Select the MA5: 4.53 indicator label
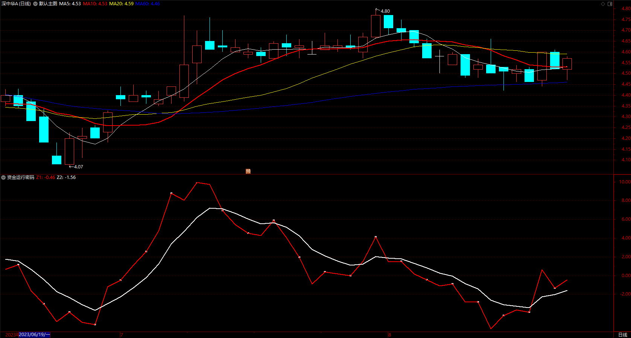631x338 pixels. [x=70, y=4]
